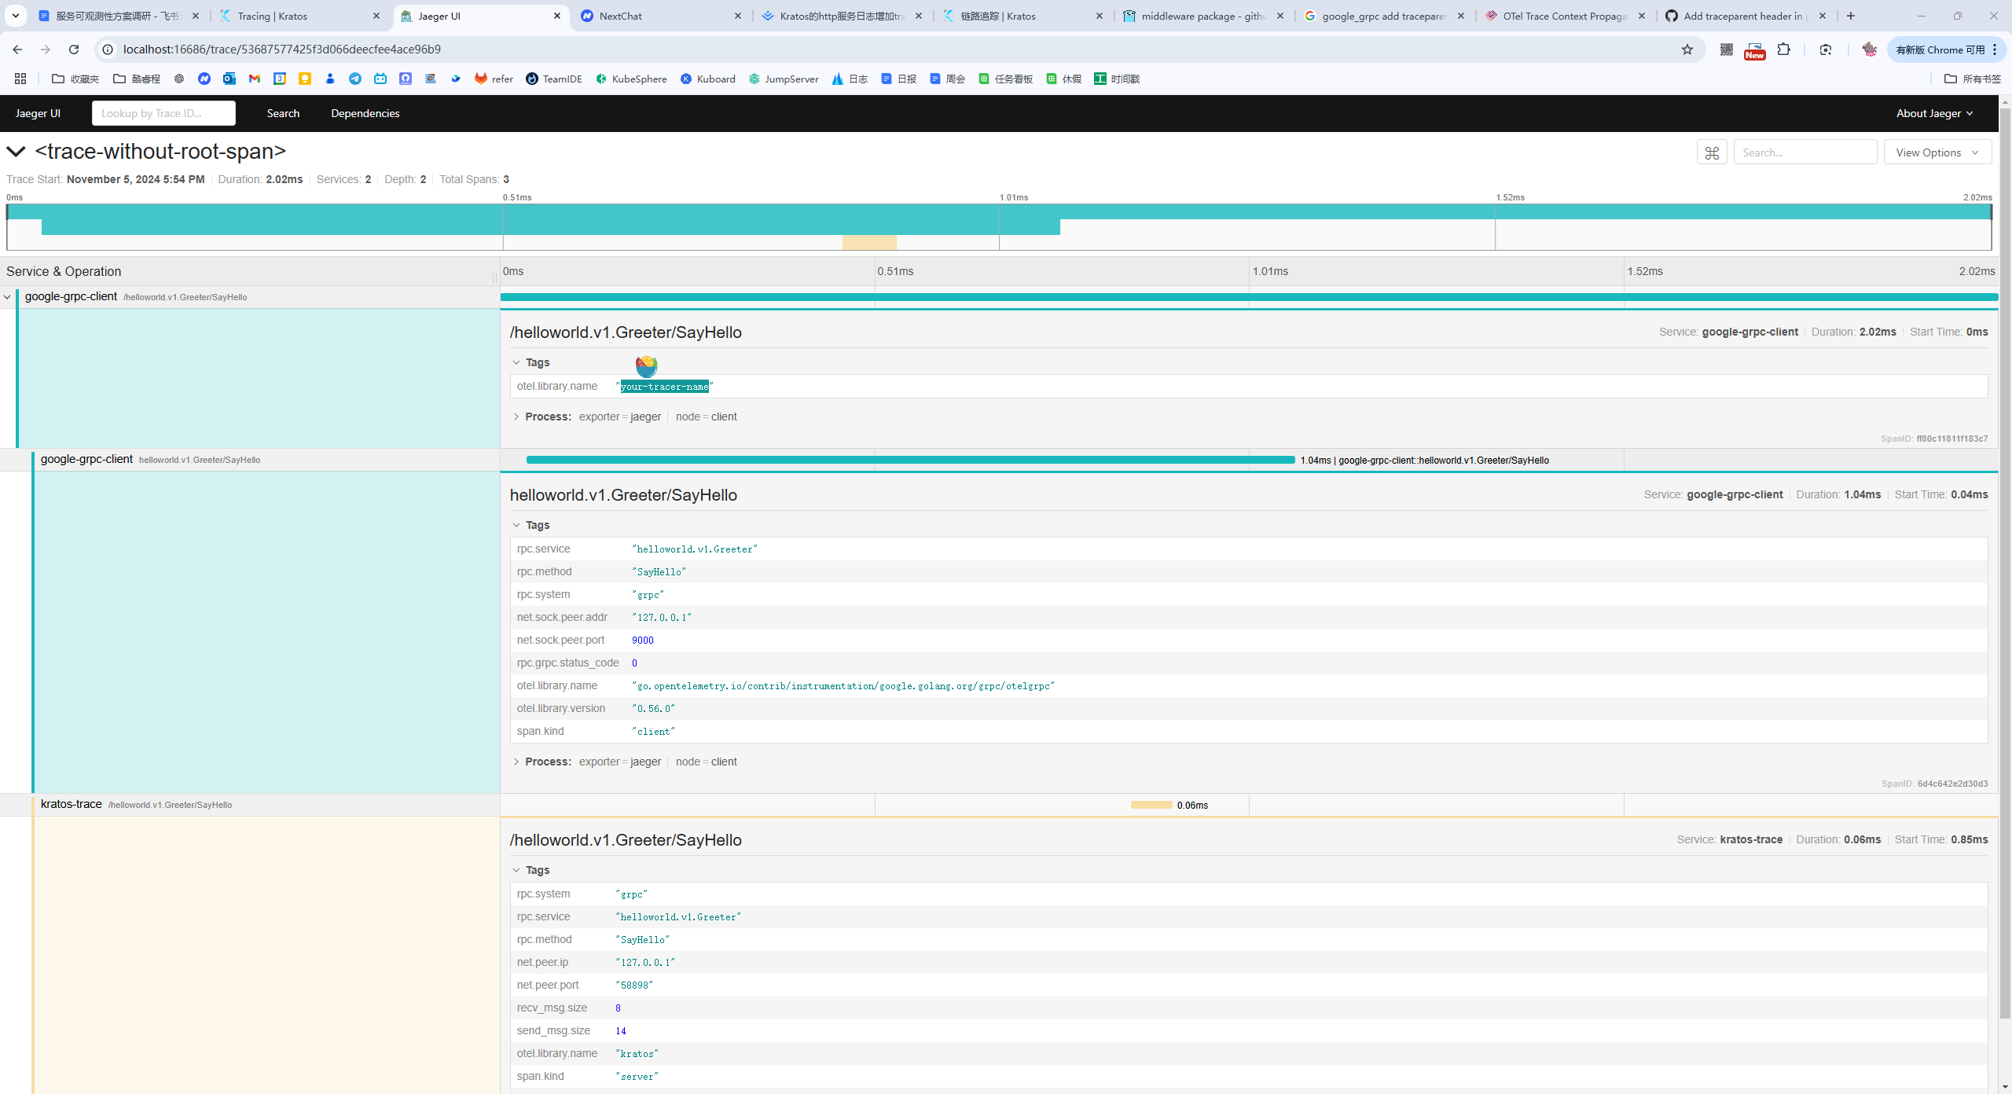Open the JumpServer bookmark
The width and height of the screenshot is (2012, 1094).
(x=784, y=79)
